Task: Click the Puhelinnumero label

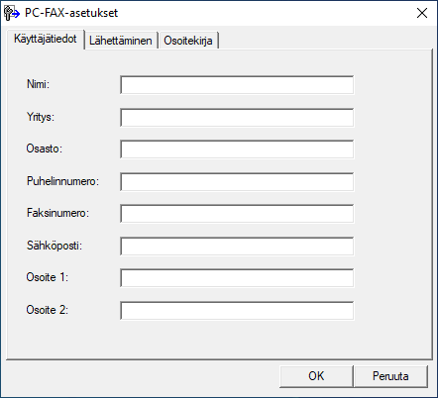Action: 62,181
